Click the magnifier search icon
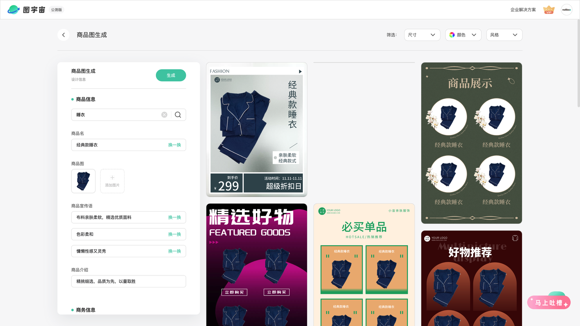Screen dimensions: 580x326 click(178, 115)
